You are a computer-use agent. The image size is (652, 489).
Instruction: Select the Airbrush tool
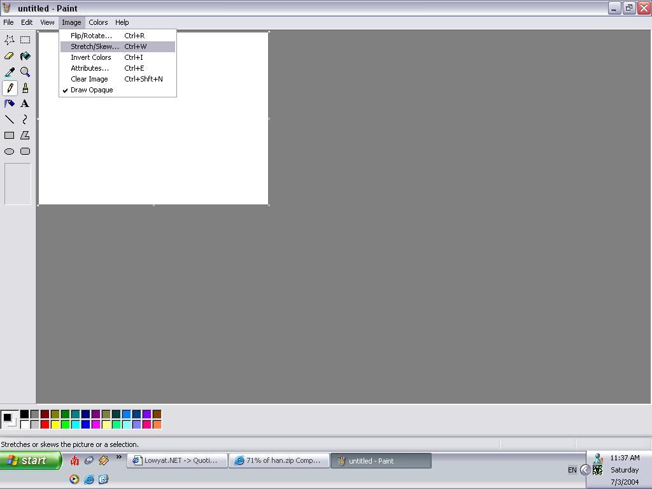point(9,104)
